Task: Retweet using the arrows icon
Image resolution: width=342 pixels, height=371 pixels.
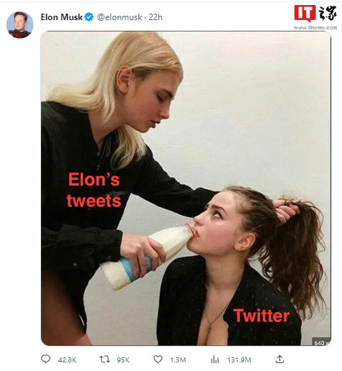Action: point(104,359)
